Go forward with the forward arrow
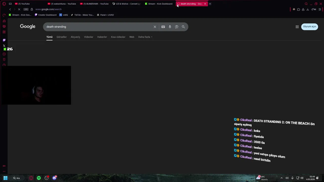Image resolution: width=324 pixels, height=182 pixels. (x=14, y=9)
